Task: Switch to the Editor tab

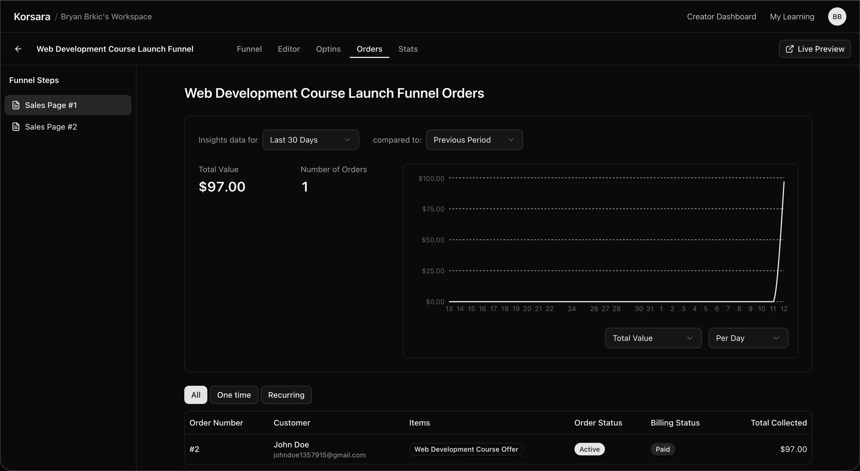Action: click(288, 49)
